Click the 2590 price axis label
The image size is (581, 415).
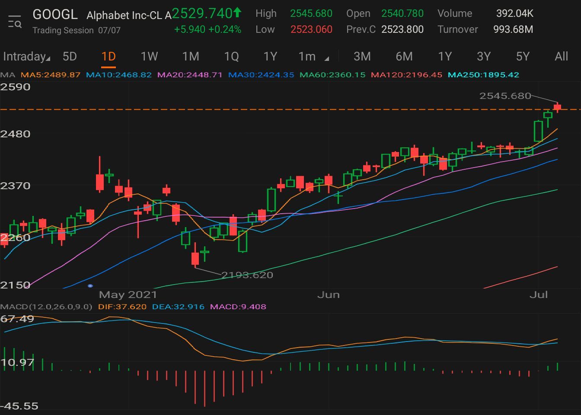pyautogui.click(x=15, y=87)
